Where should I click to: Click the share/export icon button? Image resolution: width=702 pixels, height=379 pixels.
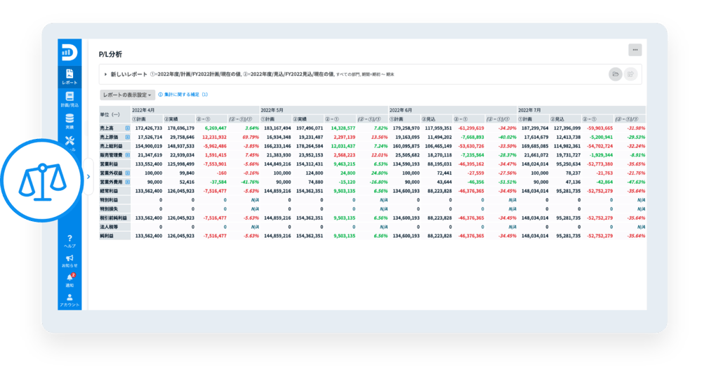tap(630, 74)
